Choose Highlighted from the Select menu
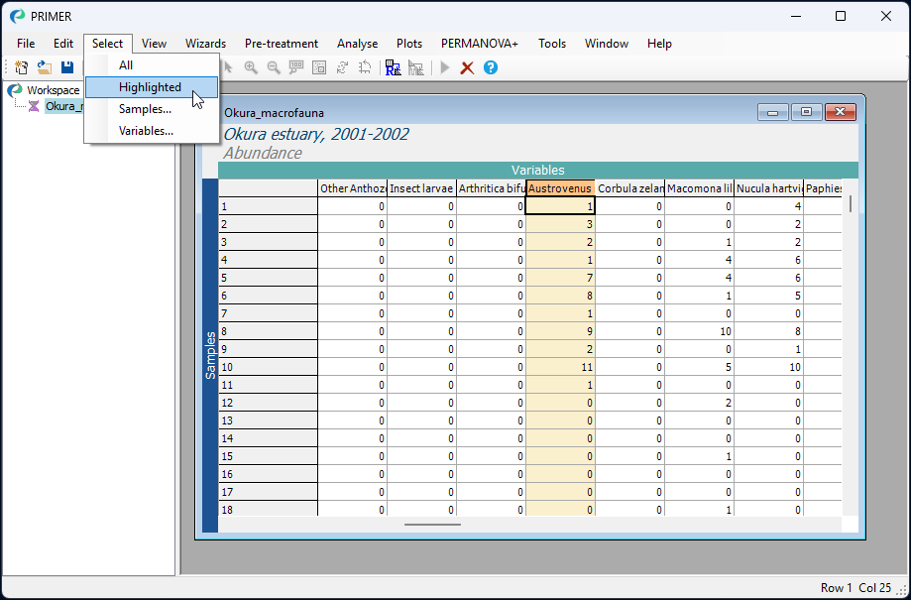This screenshot has height=600, width=911. click(152, 87)
